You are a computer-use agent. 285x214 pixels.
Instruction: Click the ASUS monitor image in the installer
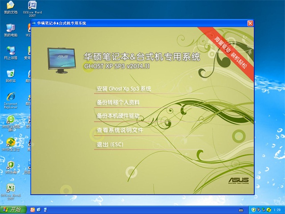click(x=61, y=61)
